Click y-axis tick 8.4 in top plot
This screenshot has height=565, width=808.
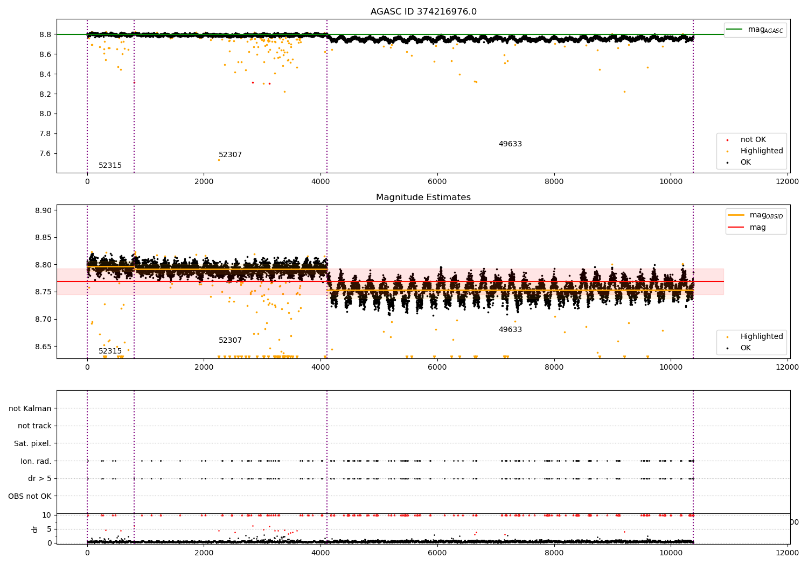coord(45,74)
